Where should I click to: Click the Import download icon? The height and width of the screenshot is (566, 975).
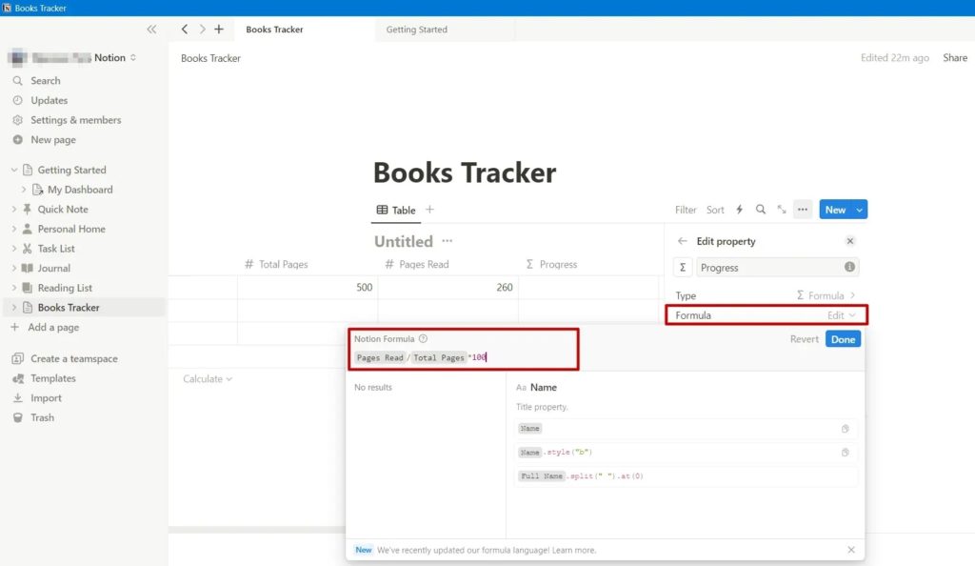coord(17,398)
